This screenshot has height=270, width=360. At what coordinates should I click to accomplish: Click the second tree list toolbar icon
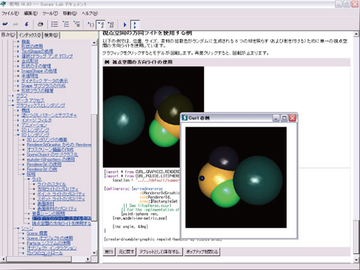[x=66, y=24]
